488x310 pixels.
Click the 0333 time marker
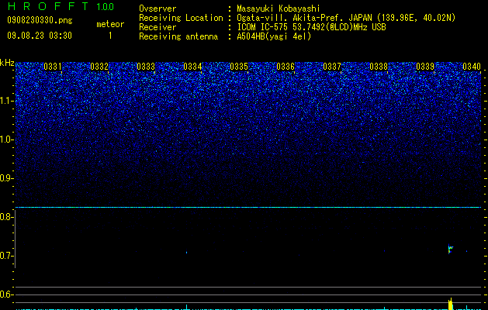[x=146, y=67]
